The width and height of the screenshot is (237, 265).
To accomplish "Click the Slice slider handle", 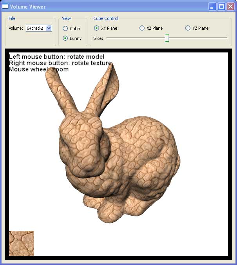I will point(167,38).
